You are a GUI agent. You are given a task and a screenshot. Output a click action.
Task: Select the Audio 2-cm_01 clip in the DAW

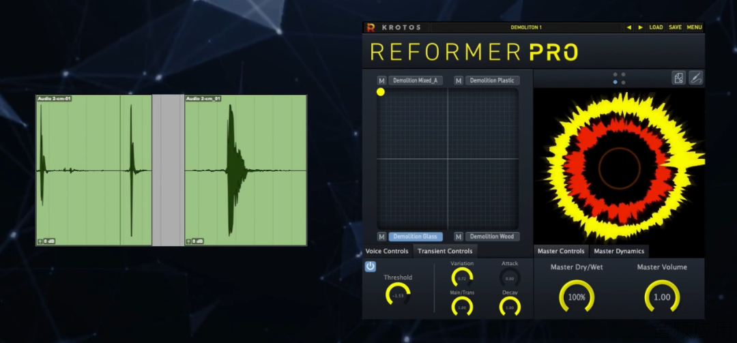(x=246, y=170)
